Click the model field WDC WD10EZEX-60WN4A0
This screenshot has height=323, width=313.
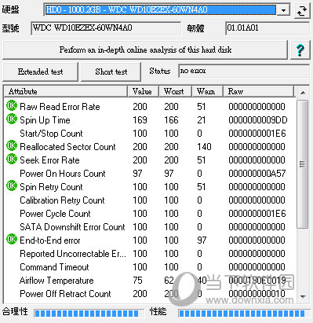[106, 28]
